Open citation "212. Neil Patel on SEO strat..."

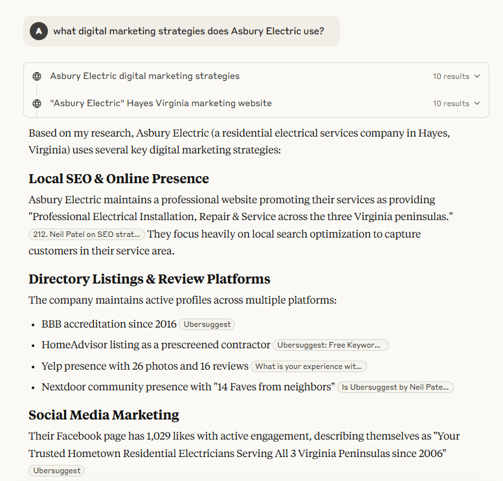point(87,234)
